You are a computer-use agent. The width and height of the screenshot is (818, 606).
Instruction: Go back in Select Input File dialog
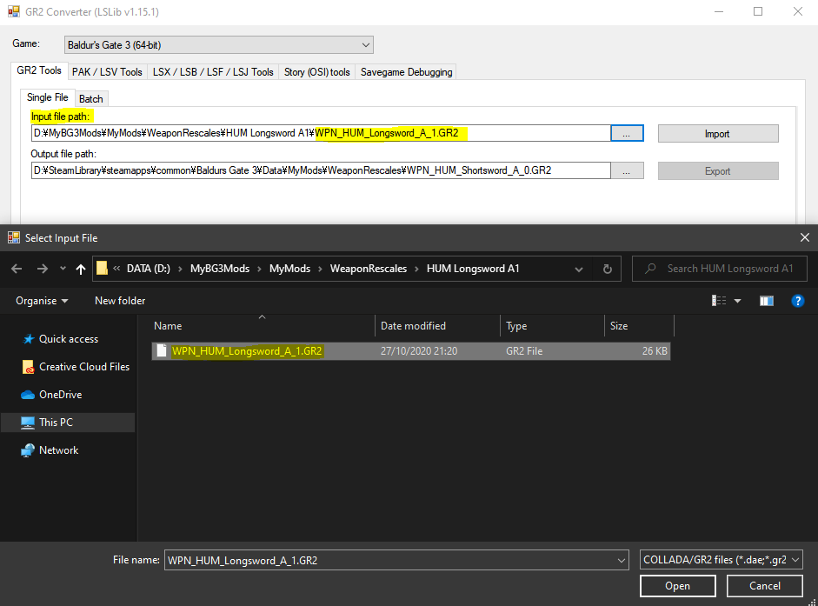tap(17, 269)
